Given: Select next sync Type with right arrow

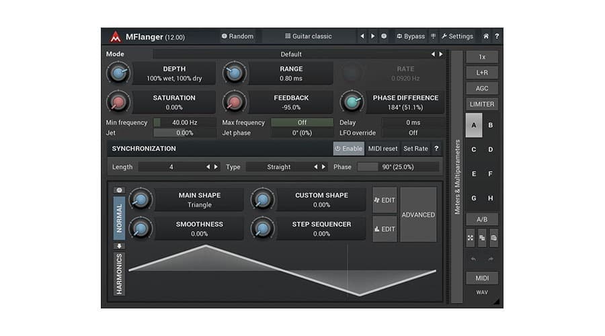Looking at the screenshot, I should (324, 167).
